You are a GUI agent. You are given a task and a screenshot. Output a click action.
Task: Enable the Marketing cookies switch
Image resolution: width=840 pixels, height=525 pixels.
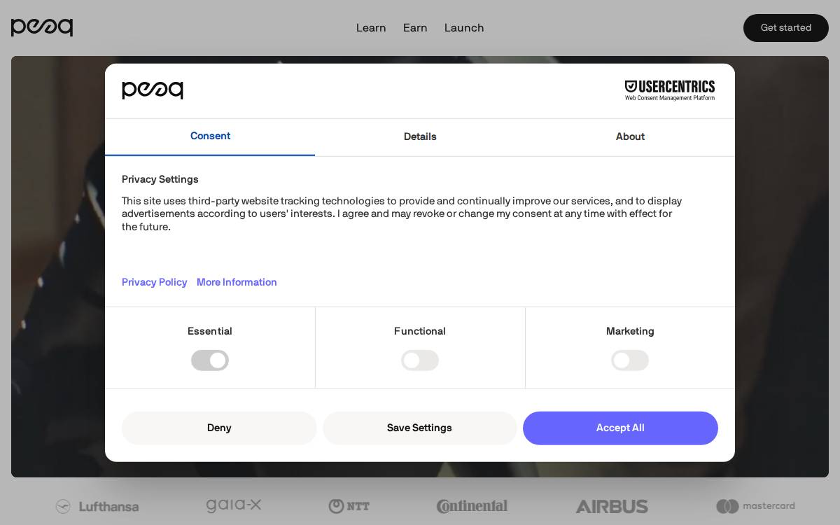[x=630, y=360]
